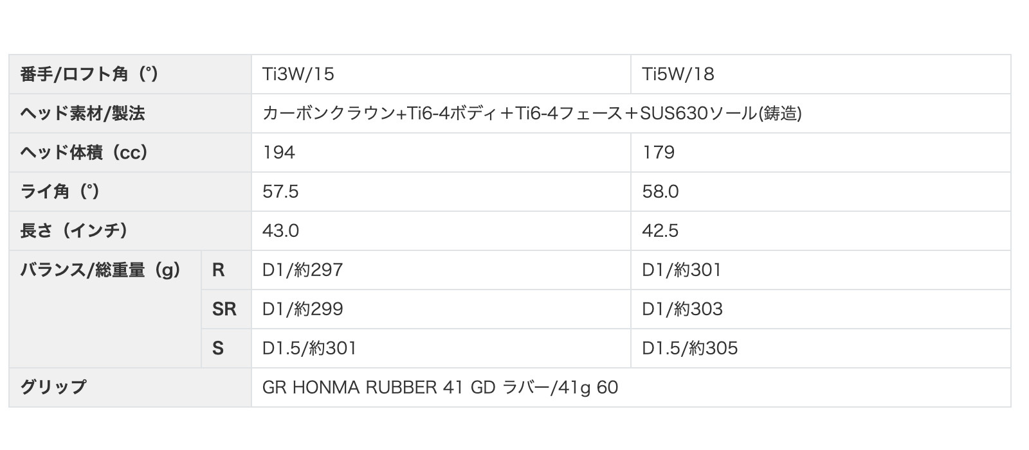The image size is (1029, 450).
Task: Click the lie angle value 57.5
Action: click(x=280, y=192)
